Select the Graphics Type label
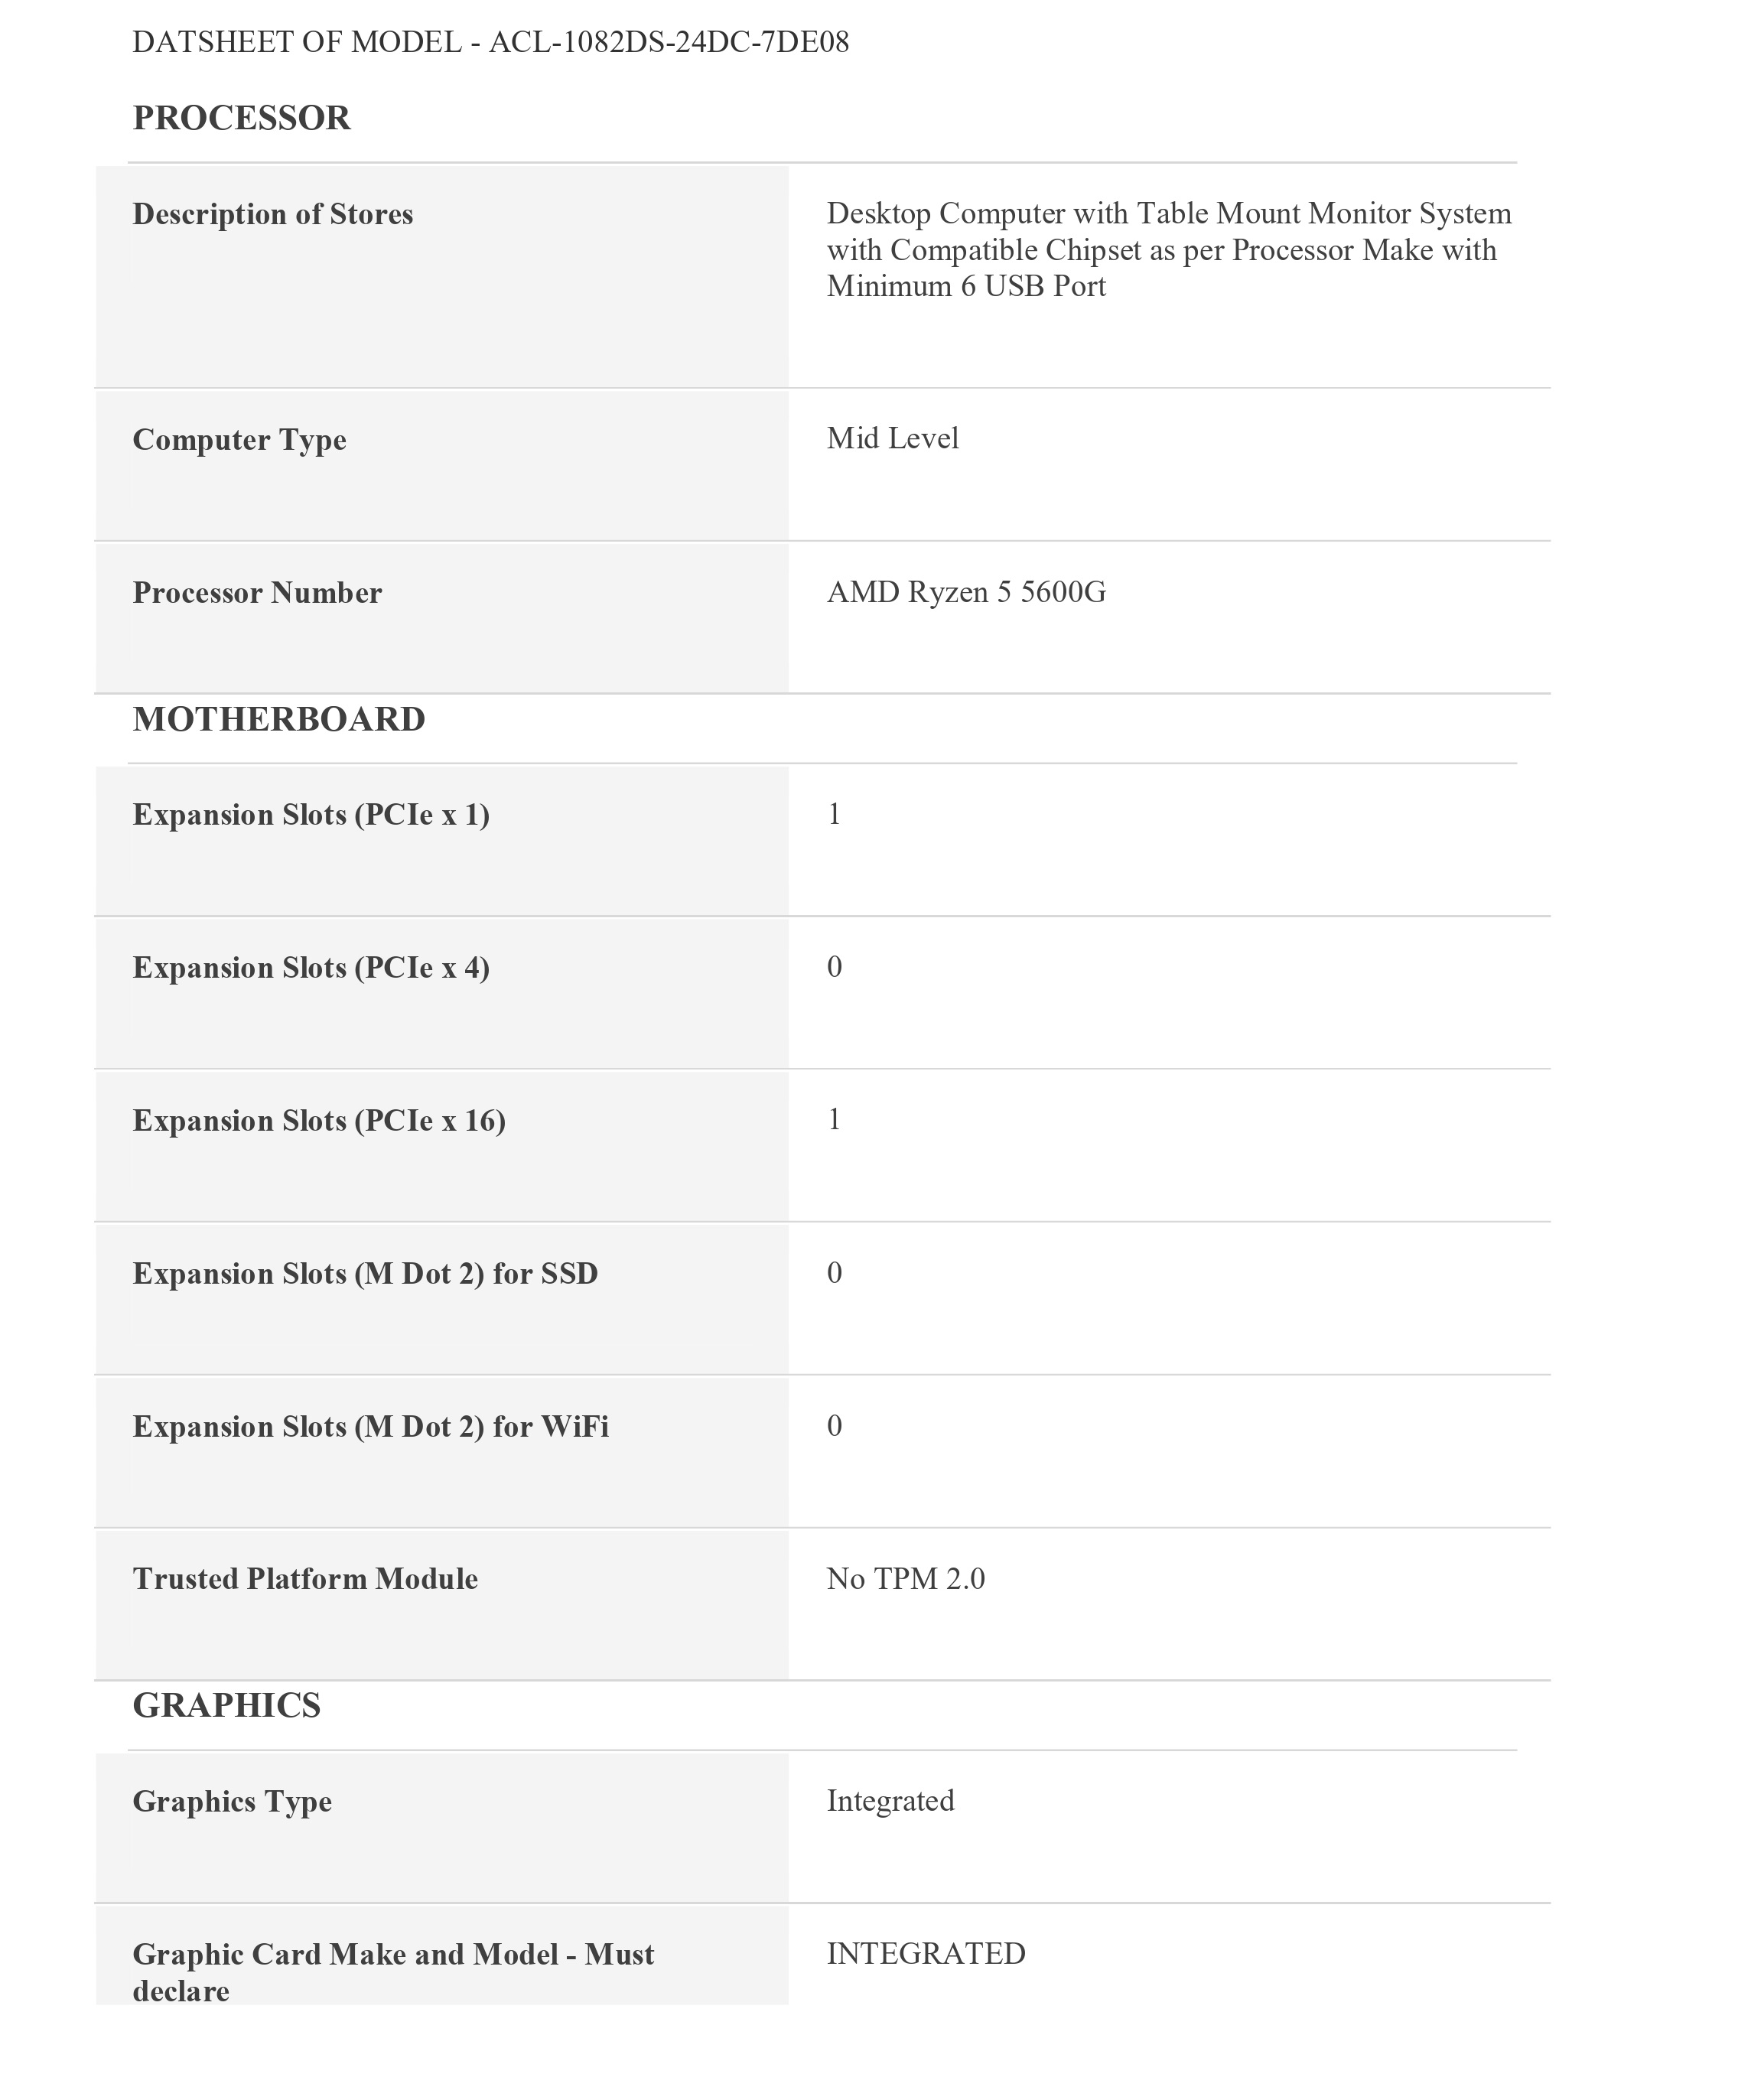 coord(232,1801)
